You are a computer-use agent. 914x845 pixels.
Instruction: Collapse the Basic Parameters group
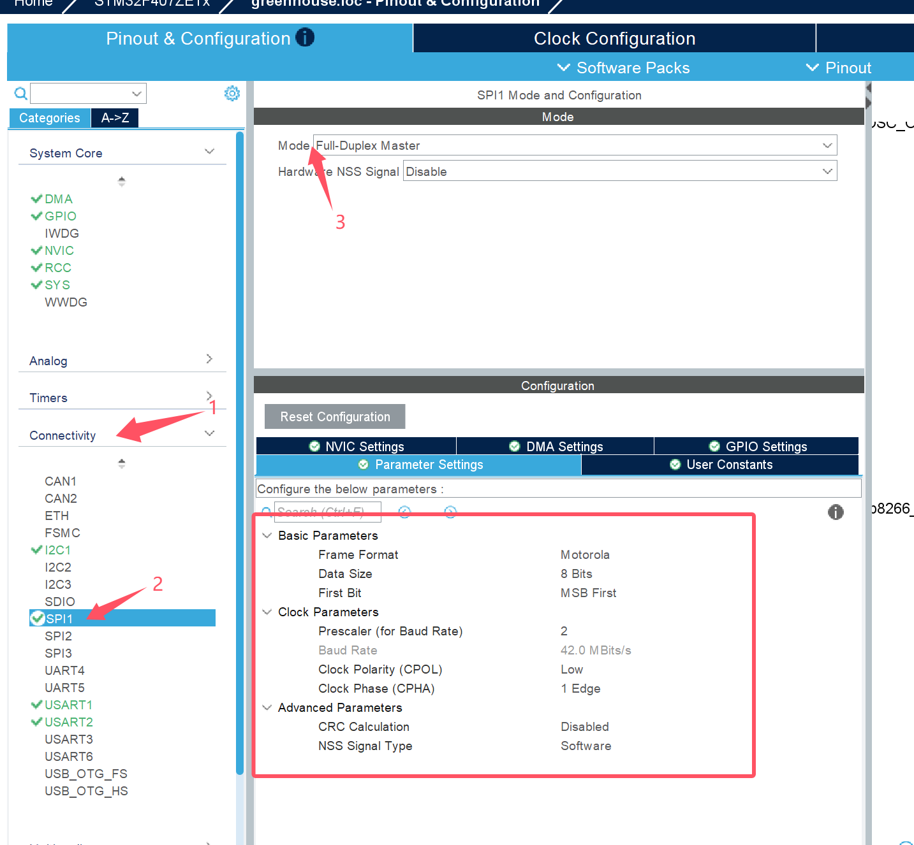click(x=267, y=536)
